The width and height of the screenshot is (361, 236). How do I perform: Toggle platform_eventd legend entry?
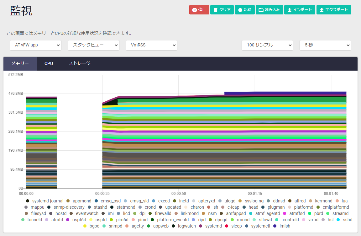(x=170, y=219)
